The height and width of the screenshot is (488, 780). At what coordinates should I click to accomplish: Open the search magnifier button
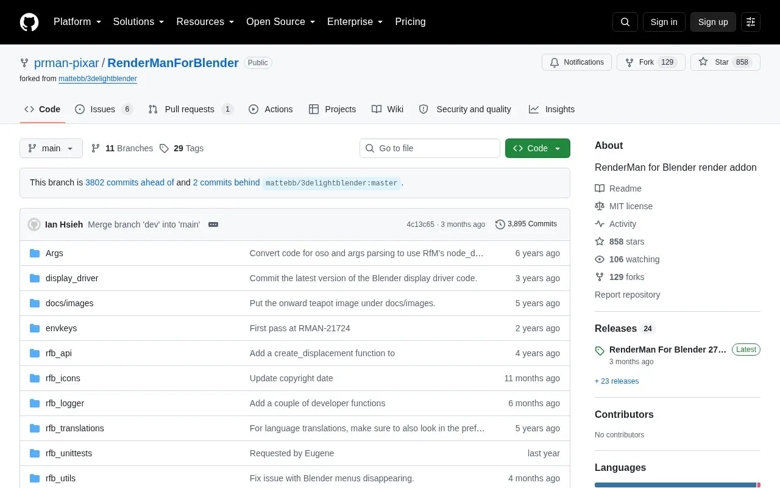(x=625, y=22)
